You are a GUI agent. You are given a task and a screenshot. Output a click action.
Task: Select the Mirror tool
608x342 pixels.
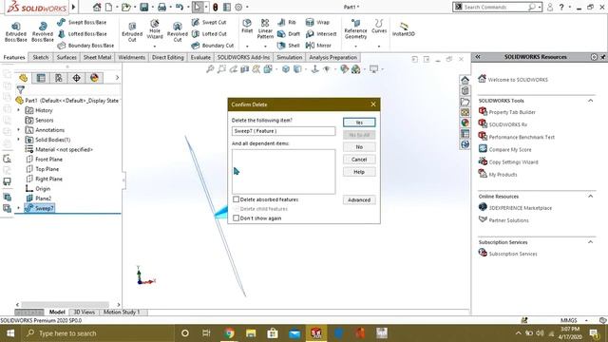click(x=318, y=46)
